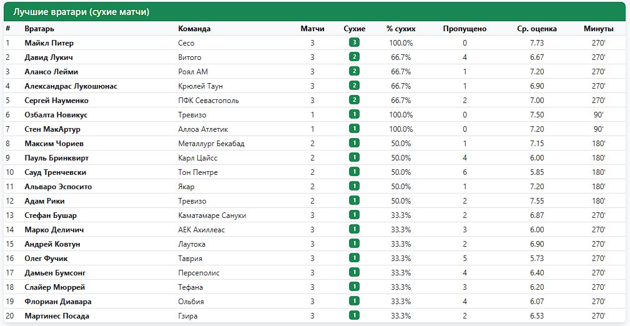Sort by Вратарь column header

pos(39,29)
